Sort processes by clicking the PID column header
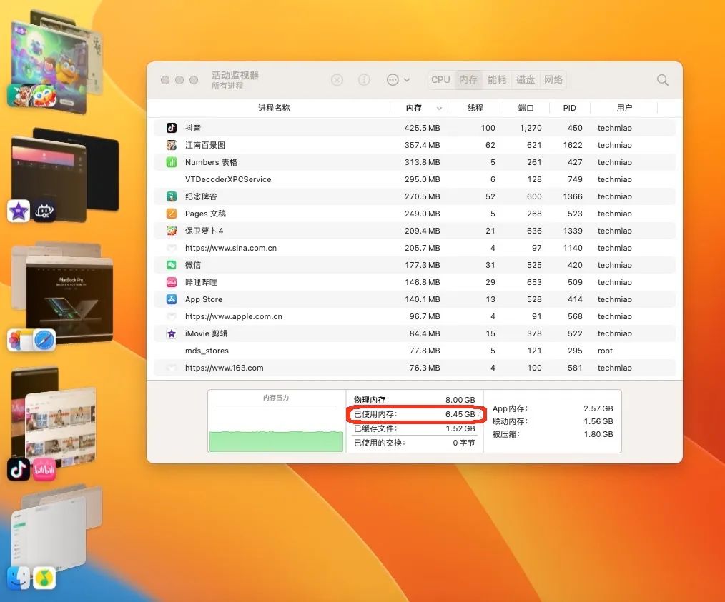The image size is (725, 602). pyautogui.click(x=569, y=108)
